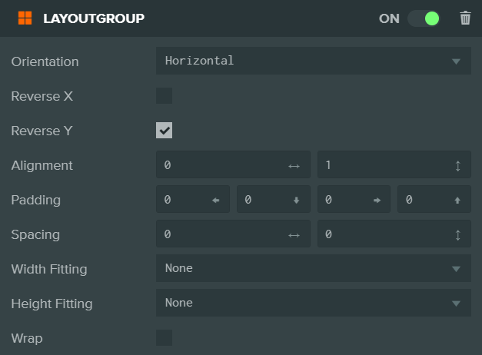Toggle the LayoutGroup ON switch off

coord(424,18)
